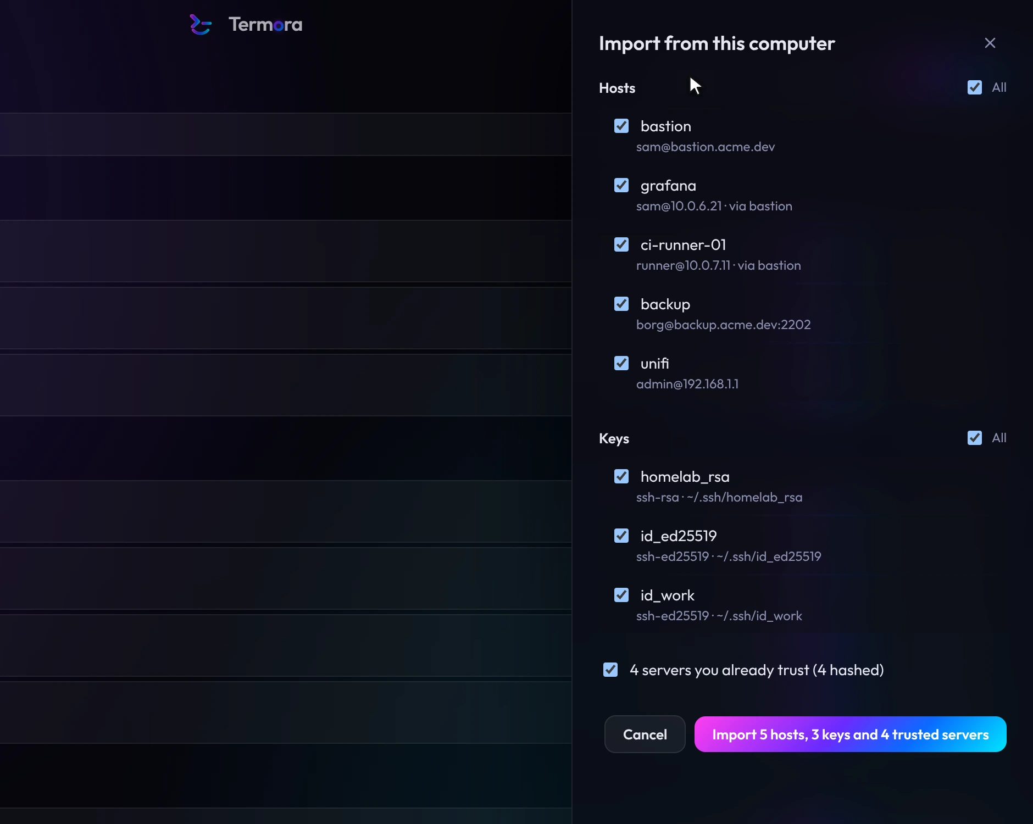Click the Termora logo icon
The image size is (1033, 824).
tap(201, 25)
